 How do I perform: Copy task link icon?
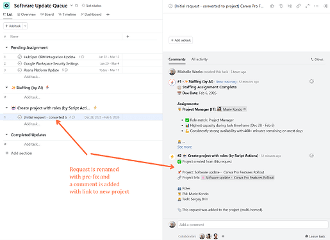pyautogui.click(x=299, y=6)
